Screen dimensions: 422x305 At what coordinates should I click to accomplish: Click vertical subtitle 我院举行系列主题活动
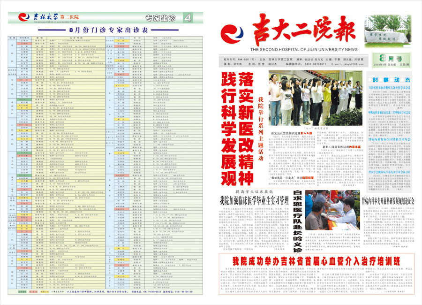point(261,129)
